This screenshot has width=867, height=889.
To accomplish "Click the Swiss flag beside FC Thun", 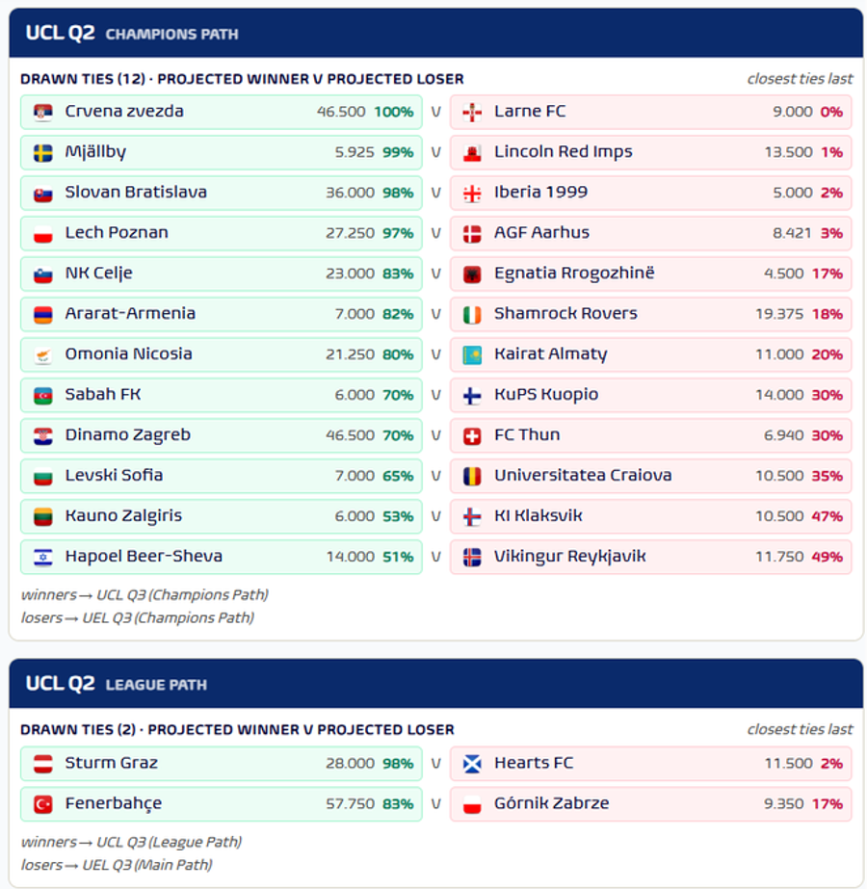I will [x=472, y=436].
